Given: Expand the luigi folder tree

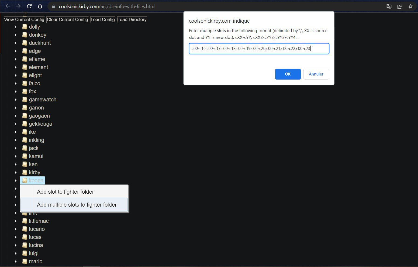Looking at the screenshot, I should tap(15, 253).
